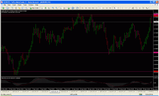
Task: Open the File menu
Action: (5, 5)
